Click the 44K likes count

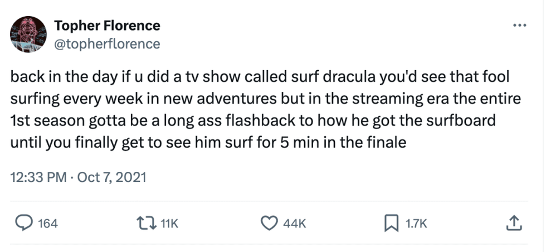(x=295, y=224)
